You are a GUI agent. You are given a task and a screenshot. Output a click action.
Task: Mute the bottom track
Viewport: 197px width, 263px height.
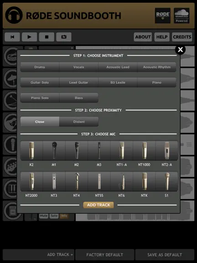coord(44,216)
